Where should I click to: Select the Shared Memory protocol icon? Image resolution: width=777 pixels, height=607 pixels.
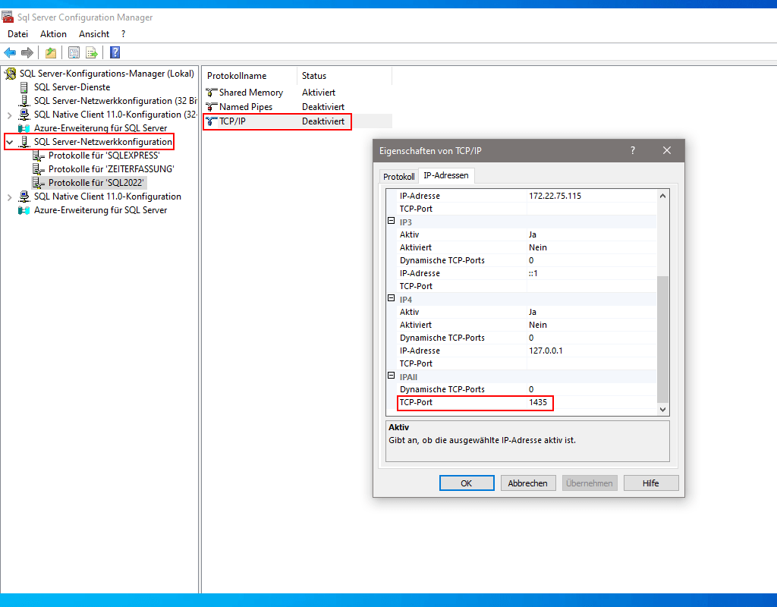212,93
